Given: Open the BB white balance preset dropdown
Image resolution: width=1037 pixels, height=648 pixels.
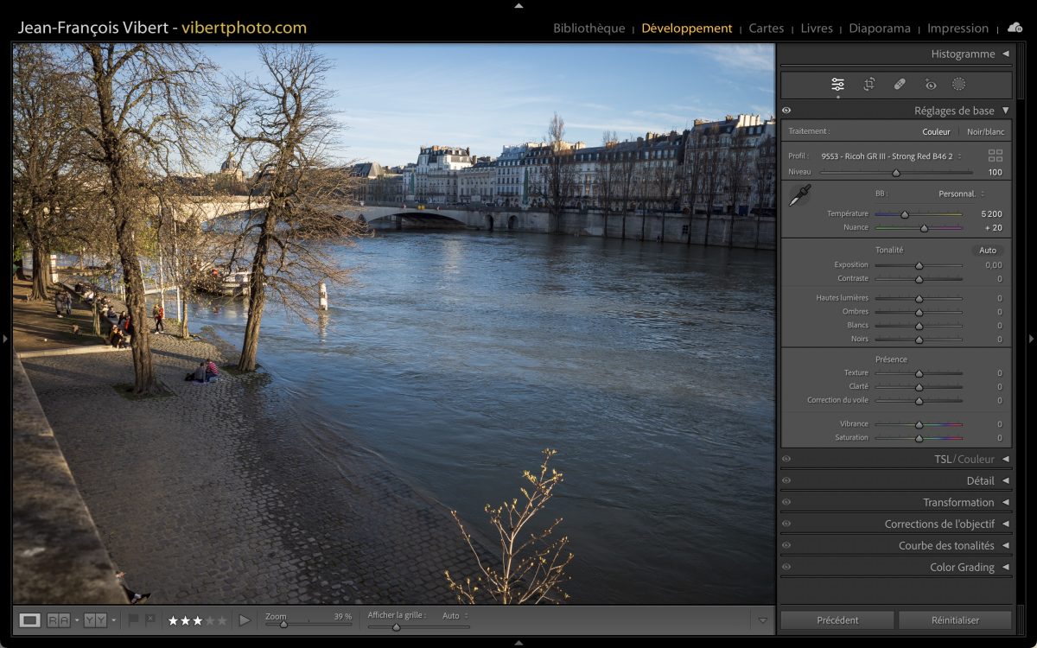Looking at the screenshot, I should pos(961,194).
